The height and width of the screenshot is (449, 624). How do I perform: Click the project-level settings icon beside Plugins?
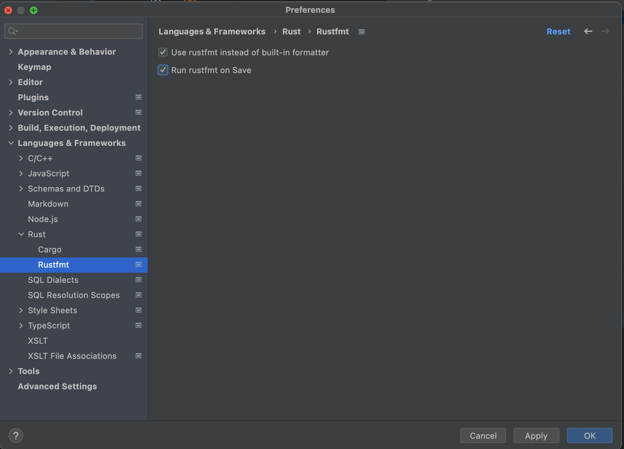point(139,97)
